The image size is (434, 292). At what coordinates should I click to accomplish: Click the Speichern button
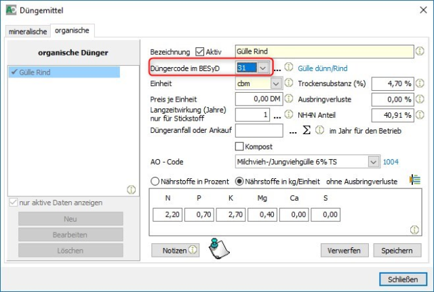click(x=396, y=250)
